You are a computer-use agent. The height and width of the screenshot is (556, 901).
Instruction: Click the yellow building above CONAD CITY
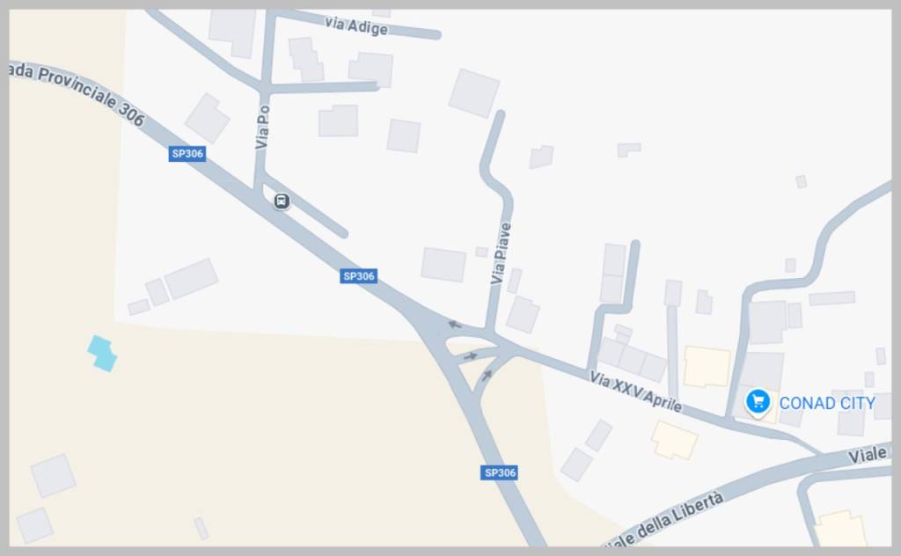707,367
